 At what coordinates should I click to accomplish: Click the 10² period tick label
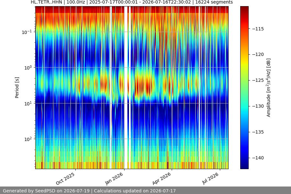[28, 139]
